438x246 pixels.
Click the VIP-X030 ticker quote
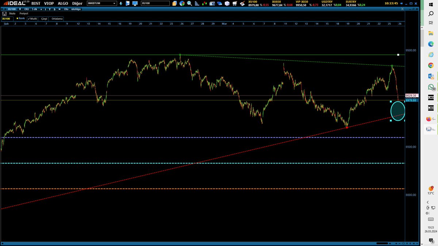[x=307, y=3]
